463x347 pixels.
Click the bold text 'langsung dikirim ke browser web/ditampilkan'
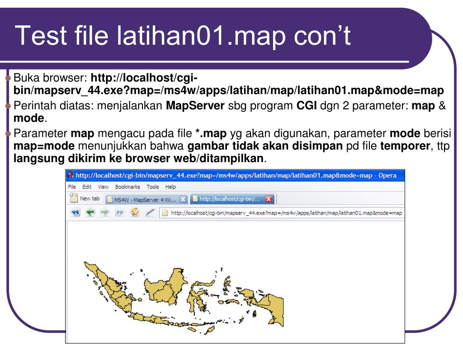[x=138, y=159]
